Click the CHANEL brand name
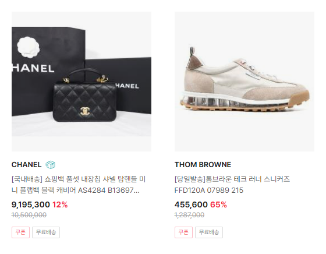The image size is (326, 254). tap(26, 165)
